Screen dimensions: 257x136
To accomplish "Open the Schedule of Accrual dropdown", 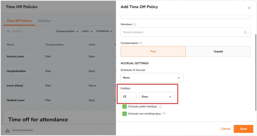I will [152, 78].
